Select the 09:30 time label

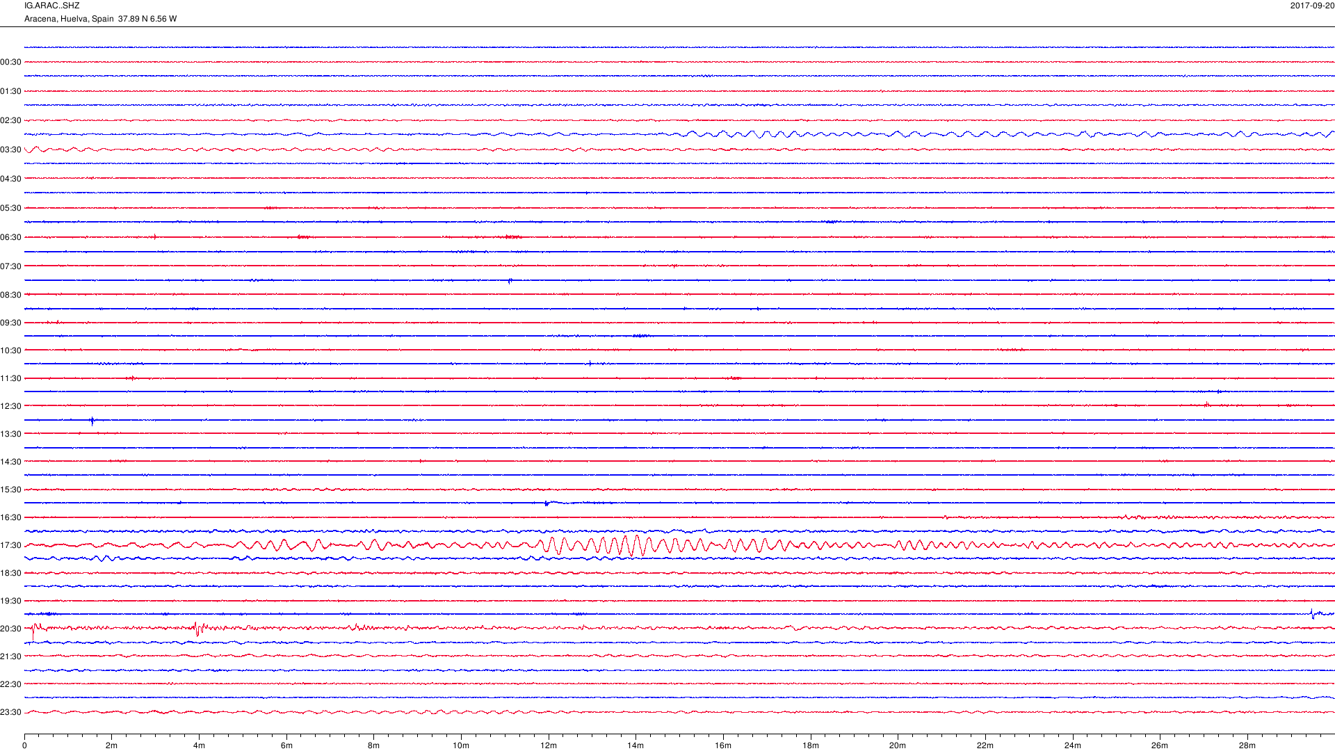10,323
